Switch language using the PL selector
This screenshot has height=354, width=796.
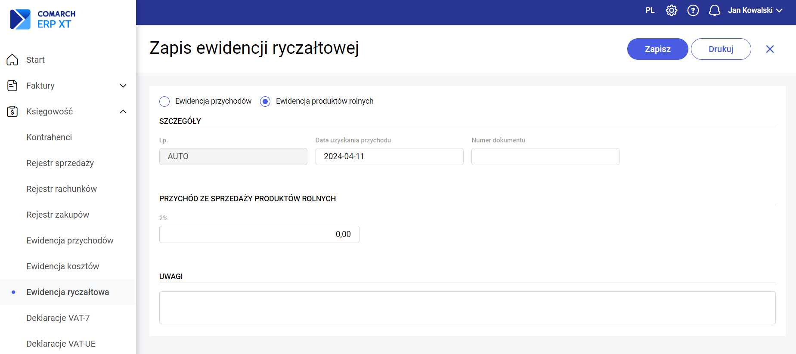pyautogui.click(x=650, y=10)
